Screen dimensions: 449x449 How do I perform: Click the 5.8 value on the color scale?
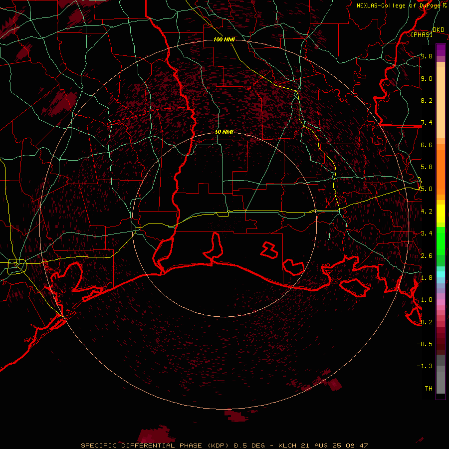click(427, 167)
